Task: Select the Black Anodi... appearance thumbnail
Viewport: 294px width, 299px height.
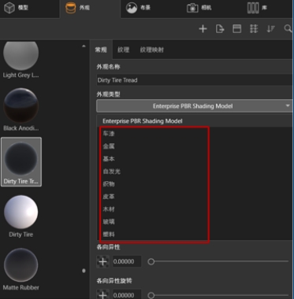Action: [21, 109]
